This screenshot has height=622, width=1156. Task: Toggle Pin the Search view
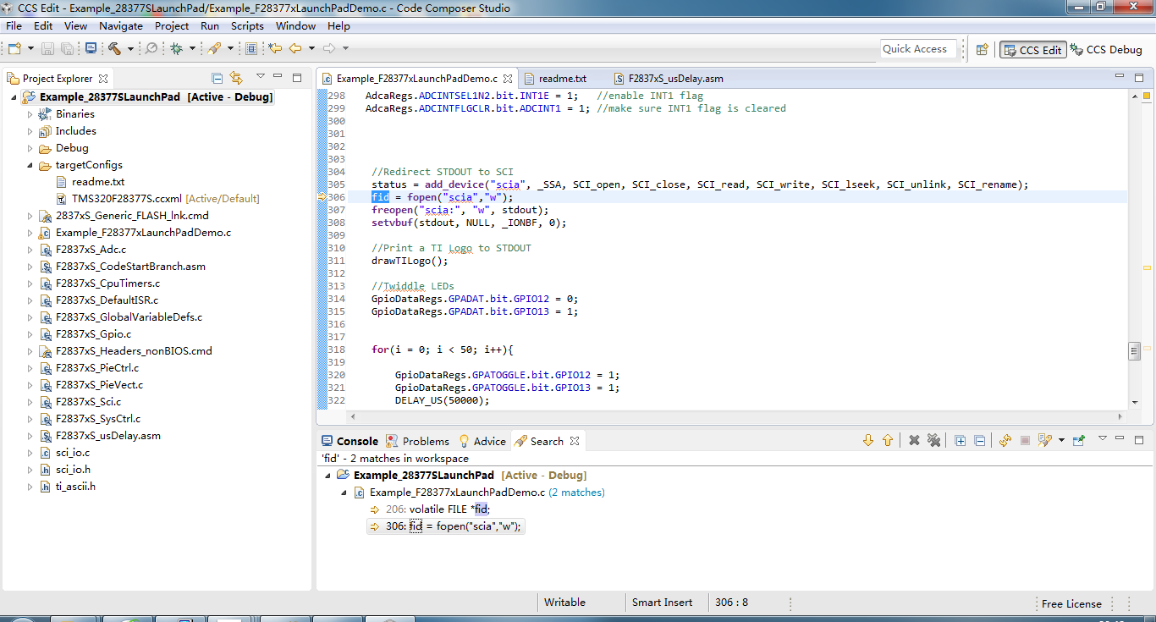1079,441
